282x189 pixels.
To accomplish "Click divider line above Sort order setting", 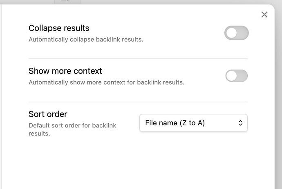I will [138, 102].
